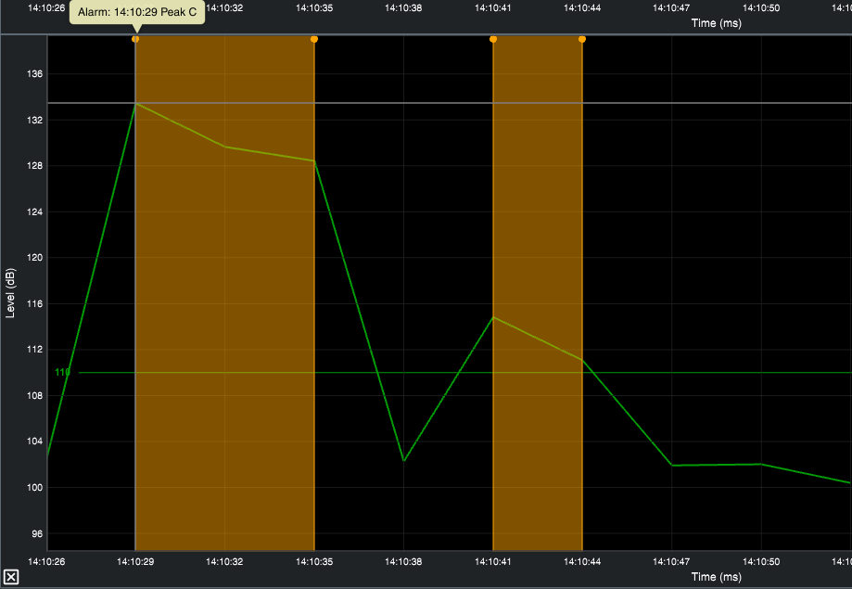The width and height of the screenshot is (852, 589).
Task: Click the 132 value on the level axis
Action: point(35,121)
